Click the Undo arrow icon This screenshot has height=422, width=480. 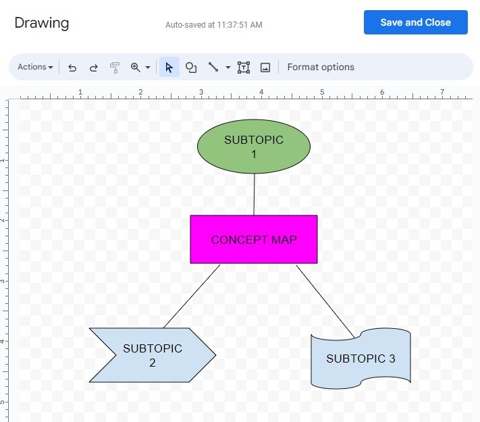[72, 67]
